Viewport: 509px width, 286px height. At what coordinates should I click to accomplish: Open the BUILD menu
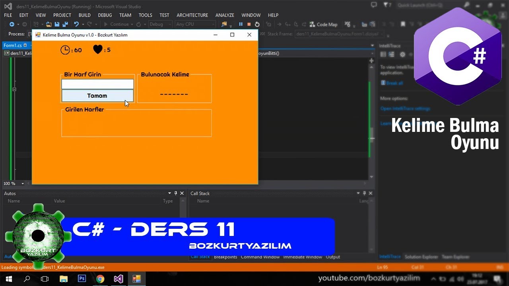click(x=85, y=15)
